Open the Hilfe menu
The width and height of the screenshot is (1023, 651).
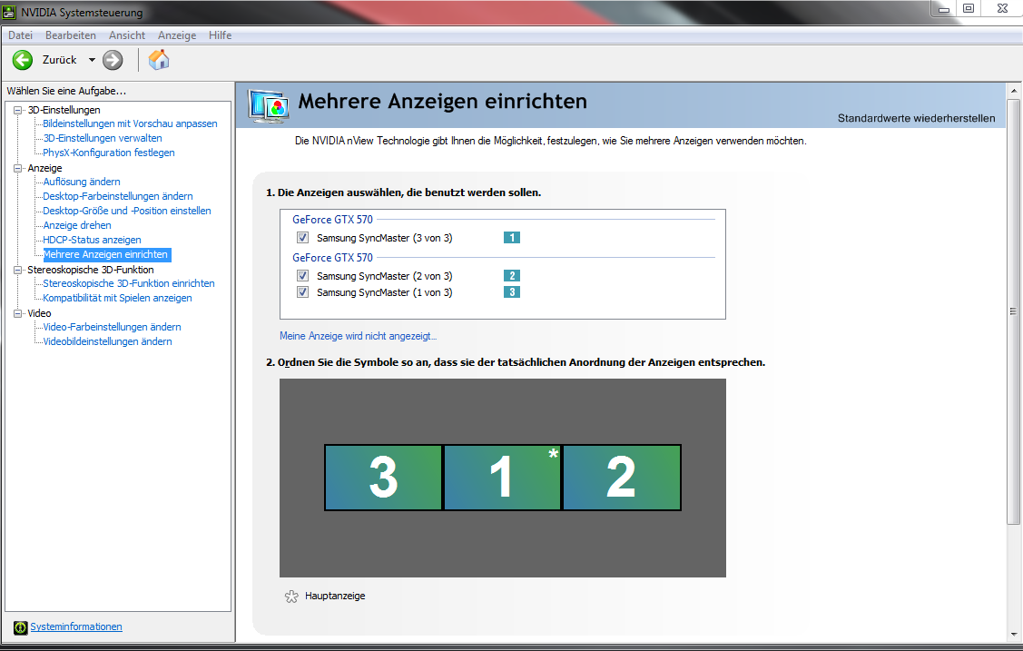pyautogui.click(x=220, y=35)
